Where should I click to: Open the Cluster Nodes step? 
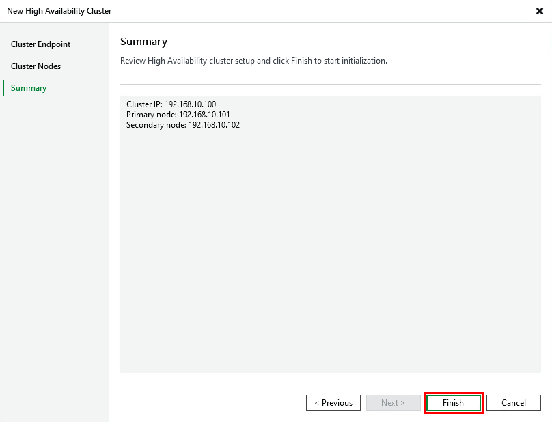[36, 66]
